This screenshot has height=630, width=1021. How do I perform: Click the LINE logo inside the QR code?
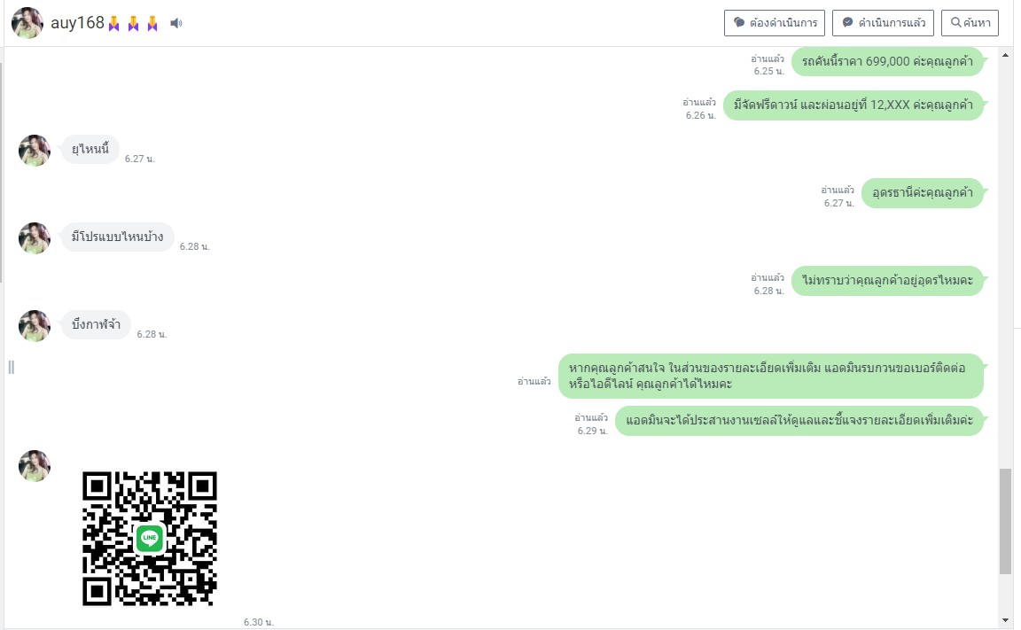pos(150,538)
